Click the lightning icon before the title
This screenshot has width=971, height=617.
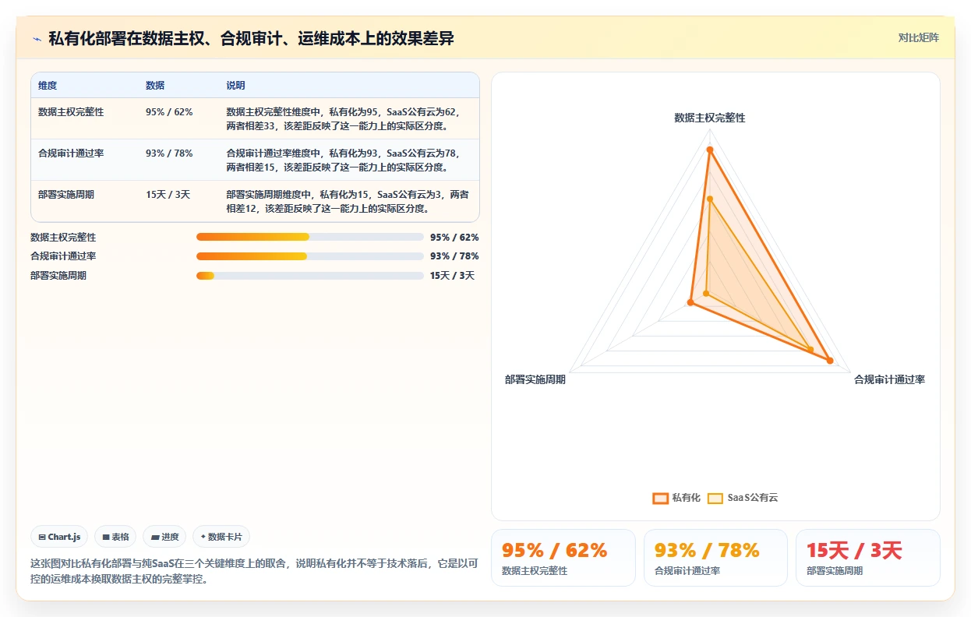click(x=37, y=39)
